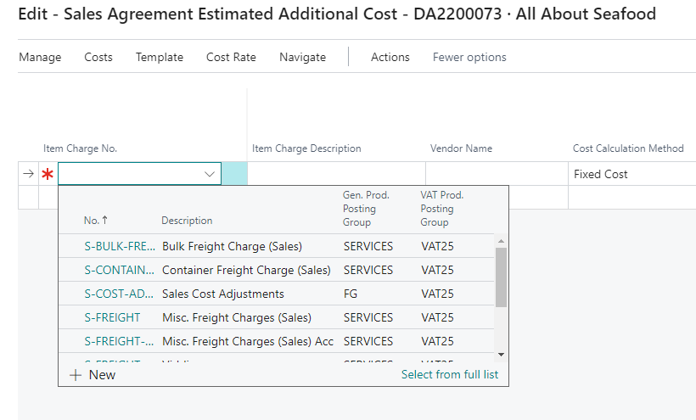Click the row selector arrow icon
696x420 pixels.
tap(28, 174)
